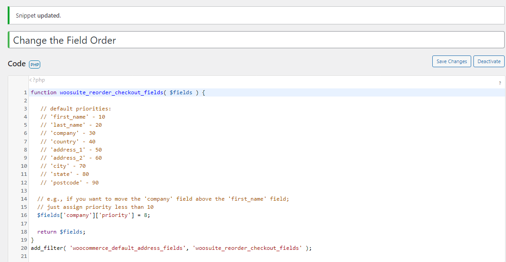Click the default priorities comment line

point(76,109)
